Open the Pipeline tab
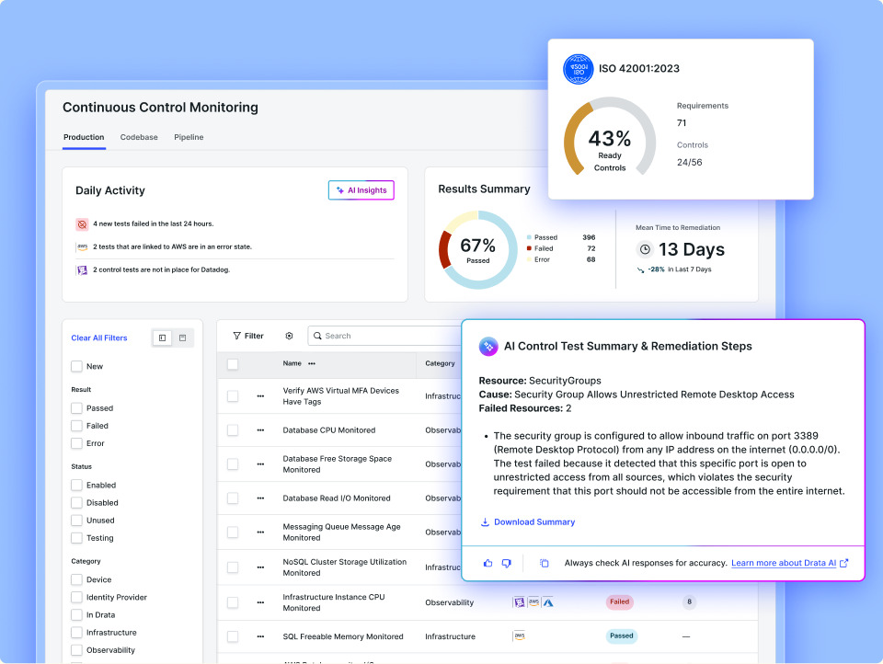 [x=189, y=137]
